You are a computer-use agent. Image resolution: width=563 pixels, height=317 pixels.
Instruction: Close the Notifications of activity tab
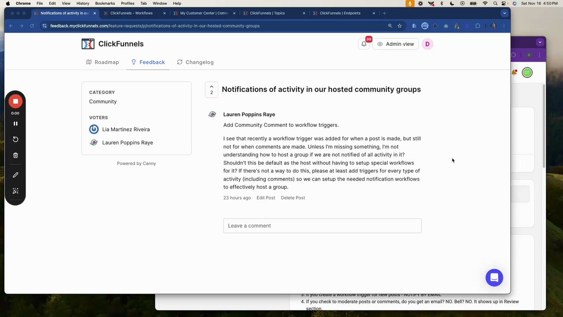click(x=95, y=13)
